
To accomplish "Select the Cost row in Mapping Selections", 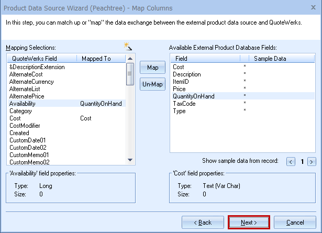I will pos(66,118).
